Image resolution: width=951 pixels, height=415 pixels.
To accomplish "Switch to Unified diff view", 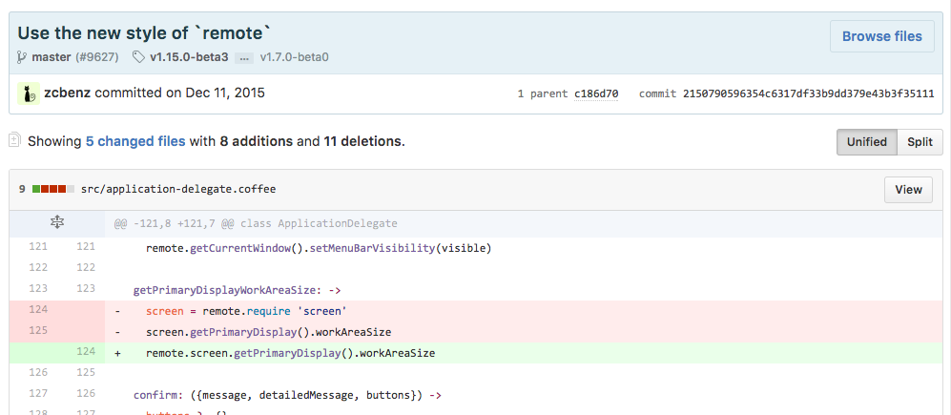I will coord(866,142).
